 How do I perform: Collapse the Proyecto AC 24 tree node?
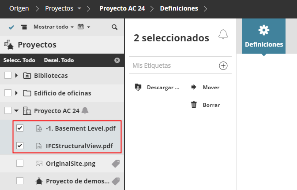click(x=16, y=111)
